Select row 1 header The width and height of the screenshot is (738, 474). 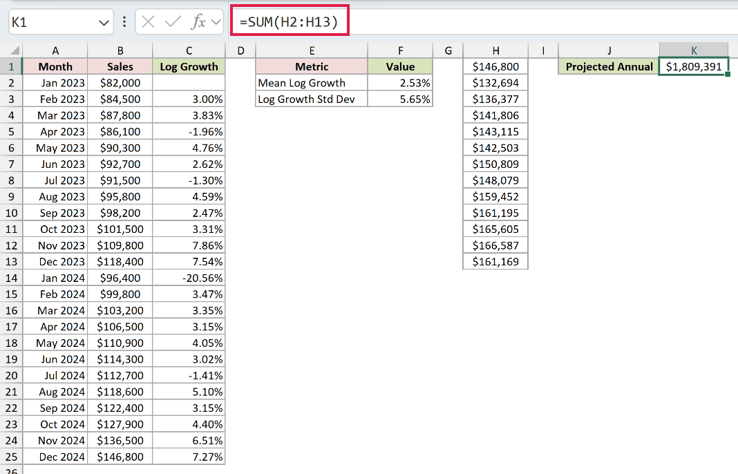coord(11,66)
